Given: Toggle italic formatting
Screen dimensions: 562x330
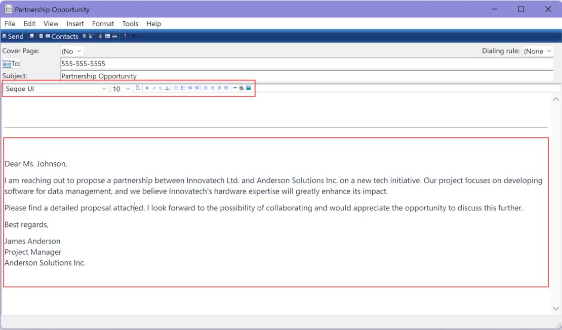Looking at the screenshot, I should tap(154, 88).
